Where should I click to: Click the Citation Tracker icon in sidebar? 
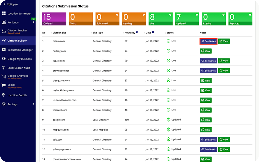coord(4,31)
